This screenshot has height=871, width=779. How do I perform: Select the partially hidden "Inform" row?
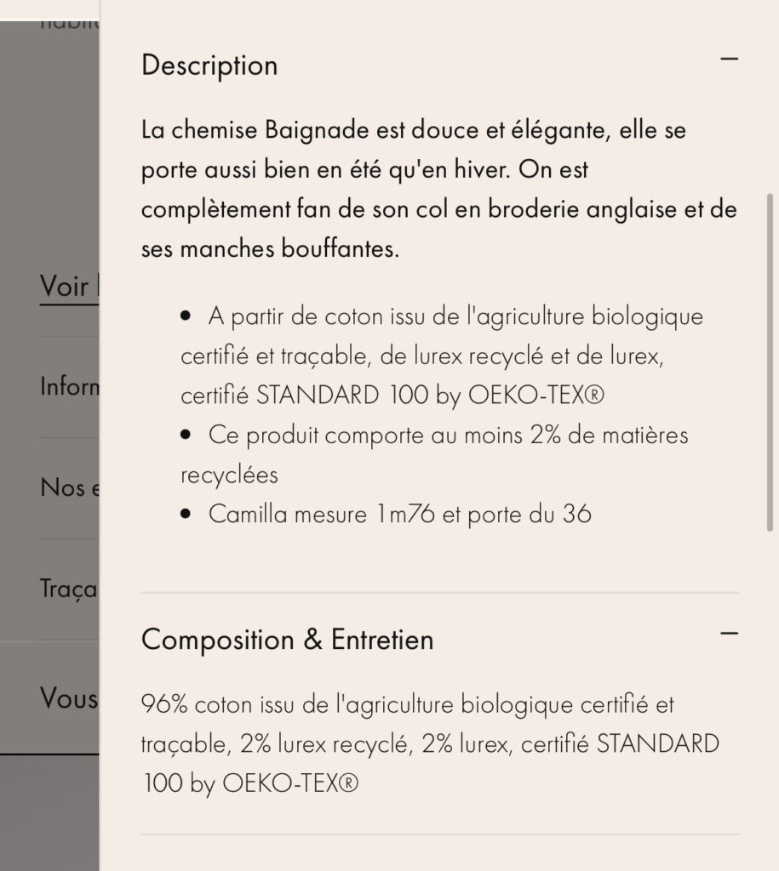pyautogui.click(x=70, y=387)
